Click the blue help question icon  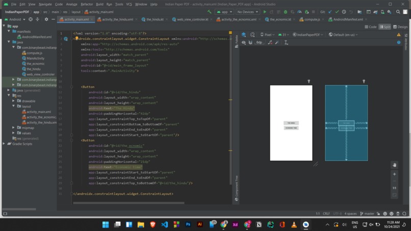399,42
